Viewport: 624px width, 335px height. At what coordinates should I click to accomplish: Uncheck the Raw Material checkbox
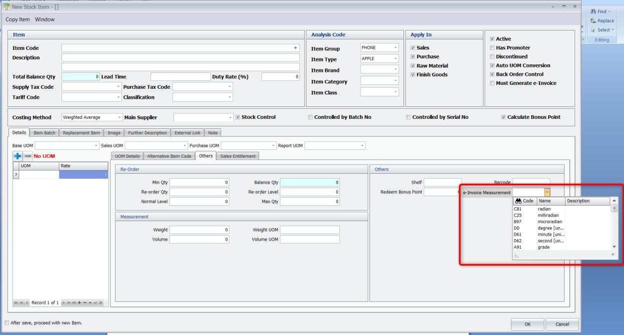(413, 66)
